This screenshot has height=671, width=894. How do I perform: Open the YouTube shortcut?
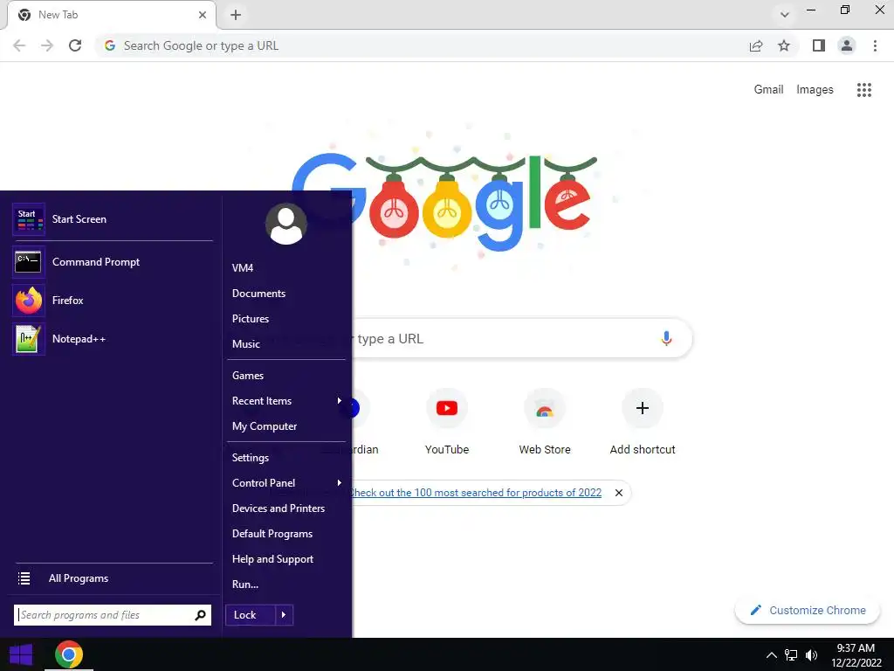[447, 422]
